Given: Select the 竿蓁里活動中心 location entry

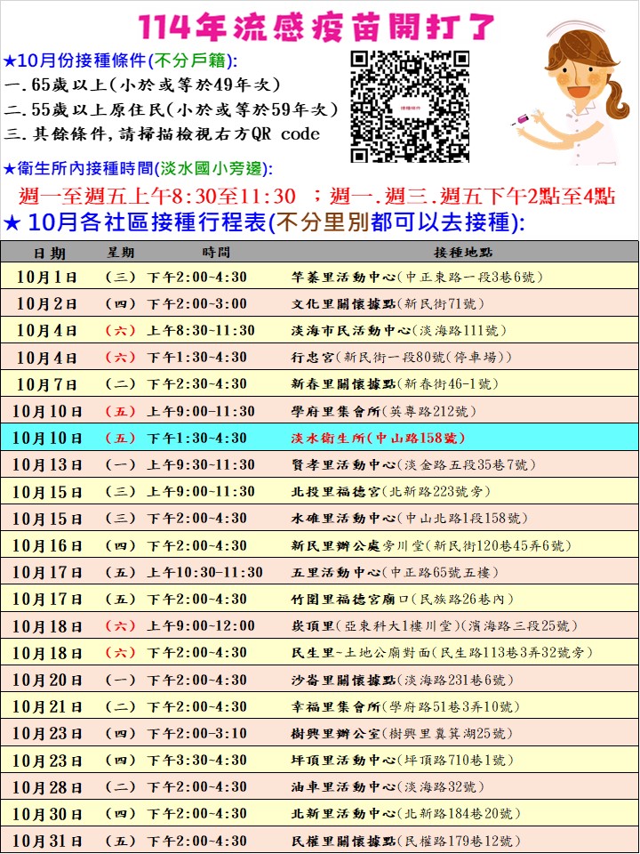Looking at the screenshot, I should pyautogui.click(x=416, y=278).
